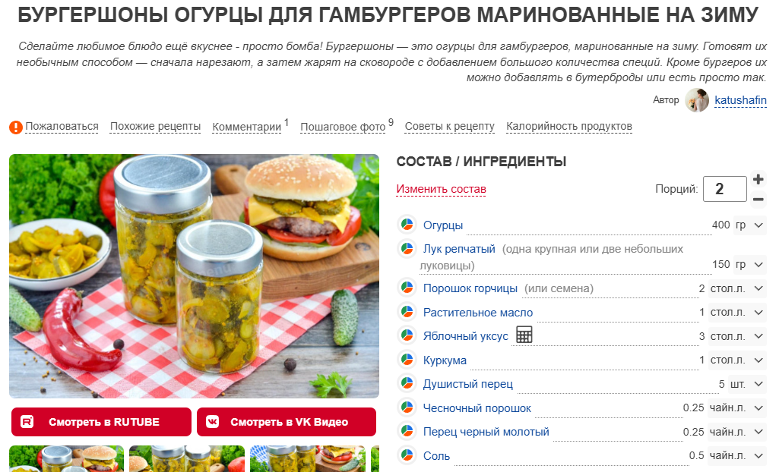The width and height of the screenshot is (779, 472).
Task: Click the nutrition pie icon beside Соль
Action: point(407,455)
